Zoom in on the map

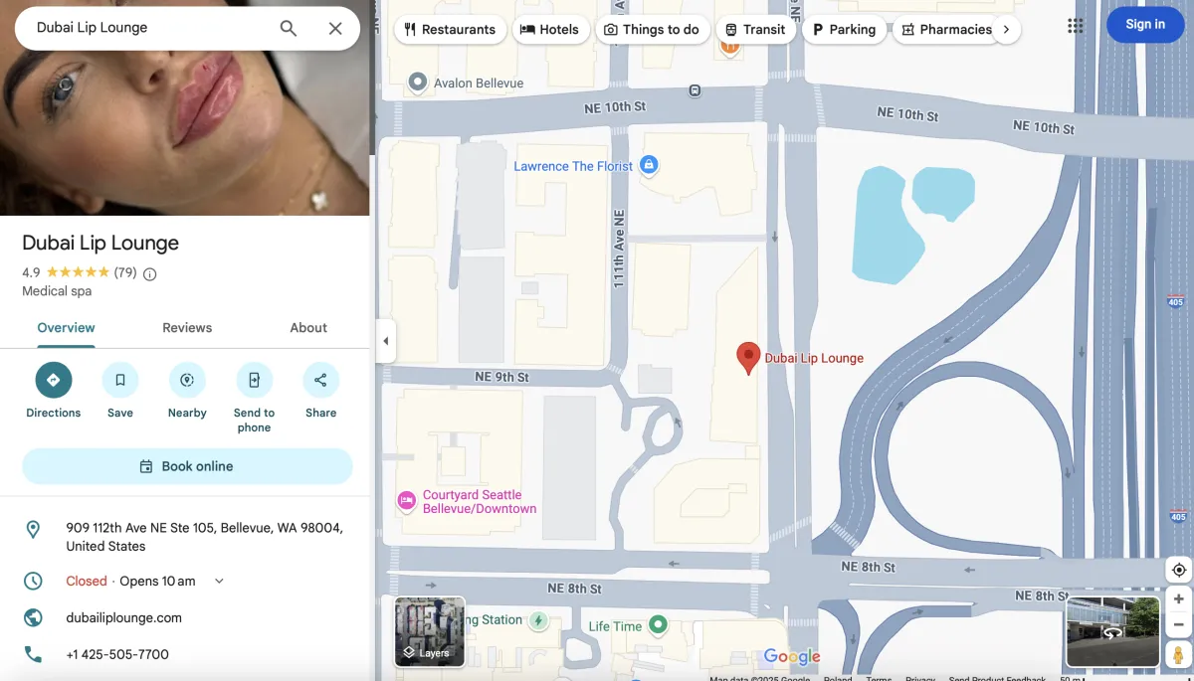point(1179,599)
